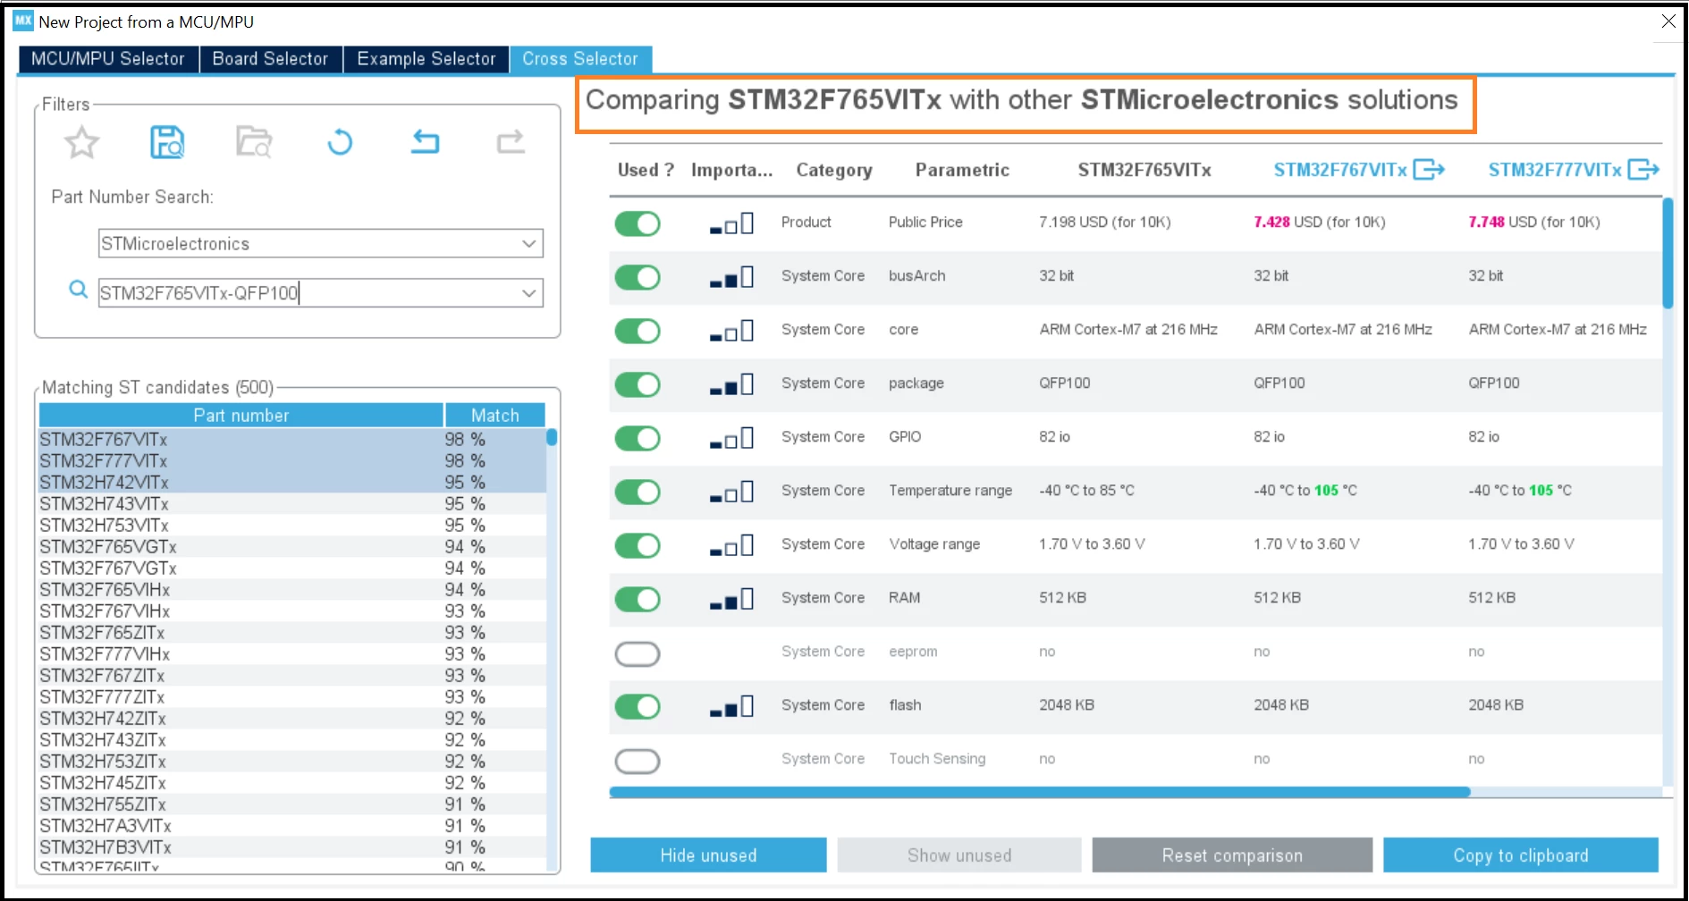1689x901 pixels.
Task: Click the importance bars for GPIO
Action: [x=731, y=438]
